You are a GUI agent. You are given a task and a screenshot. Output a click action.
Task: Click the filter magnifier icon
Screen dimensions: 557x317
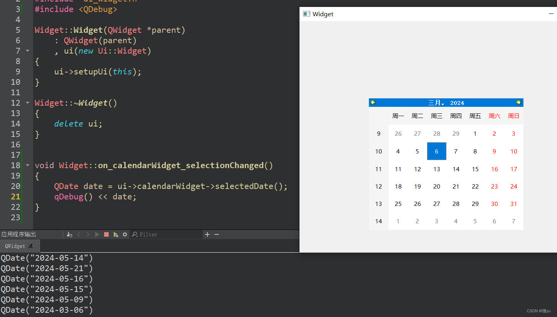135,234
